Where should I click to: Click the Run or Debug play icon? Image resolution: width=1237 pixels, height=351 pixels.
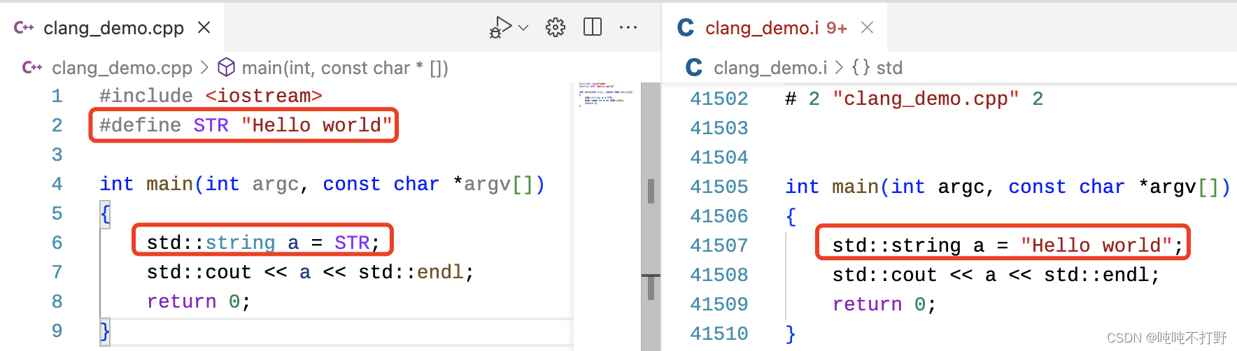tap(500, 27)
